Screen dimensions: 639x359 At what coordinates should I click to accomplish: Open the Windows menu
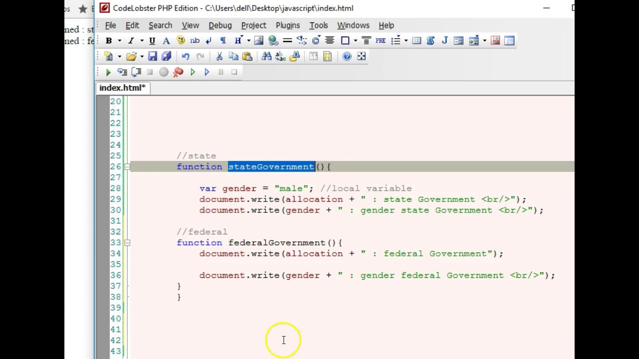(353, 25)
